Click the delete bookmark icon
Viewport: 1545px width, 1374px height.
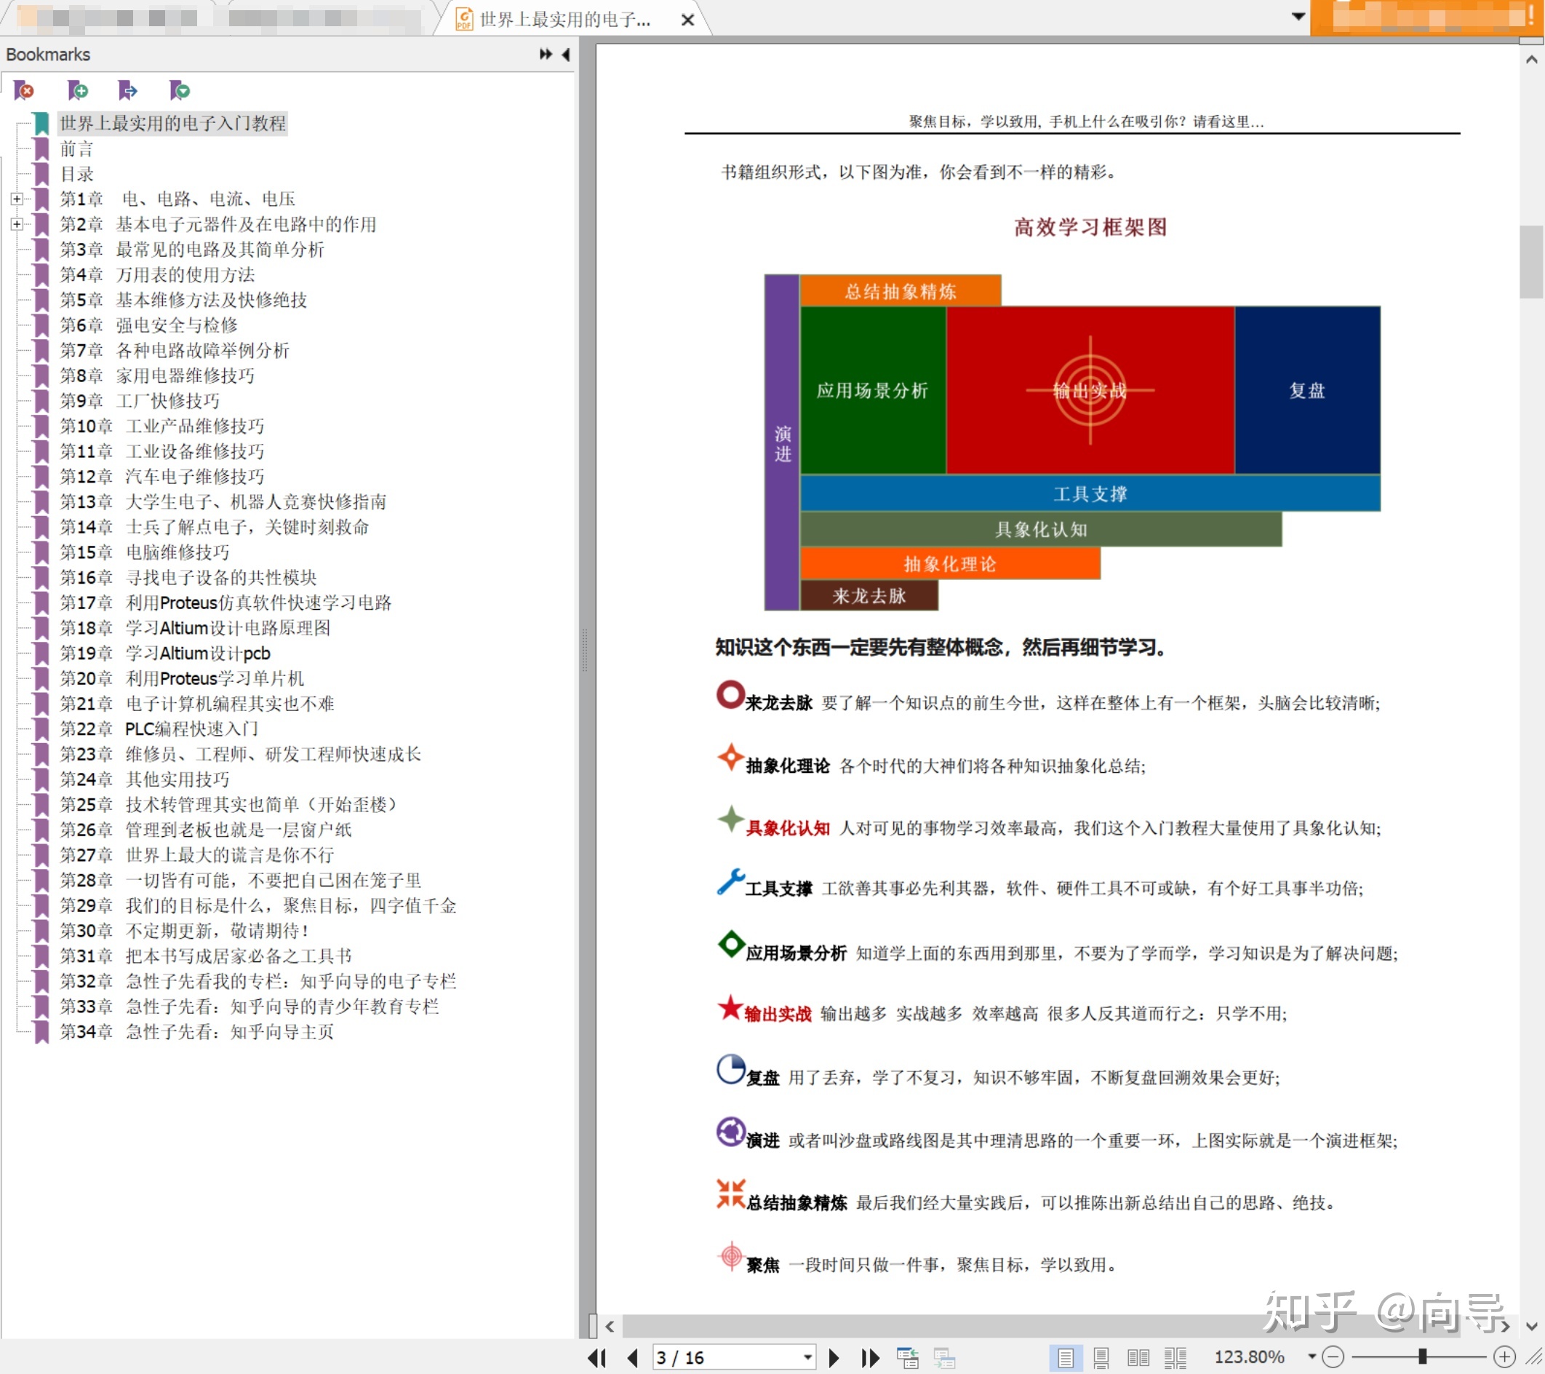pos(24,91)
